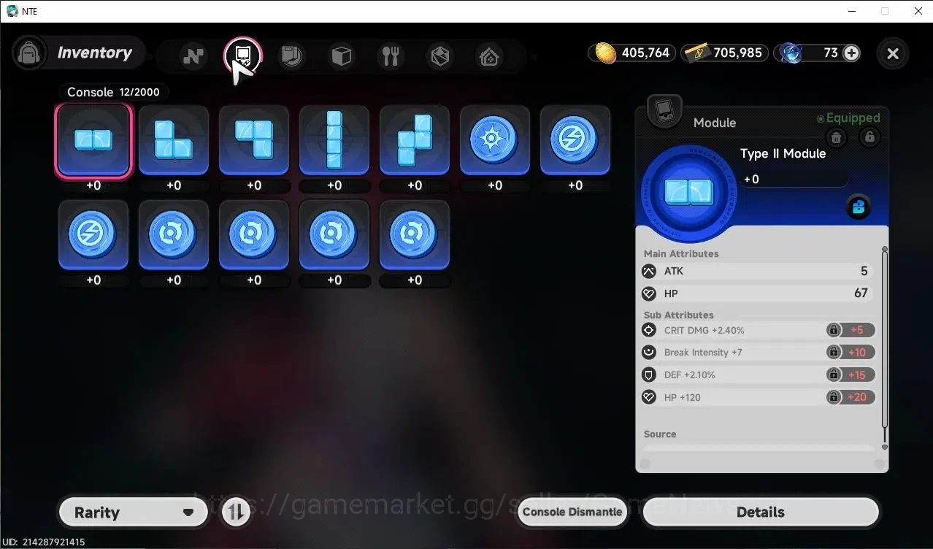
Task: Click the trash icon in the Module panel
Action: [837, 137]
